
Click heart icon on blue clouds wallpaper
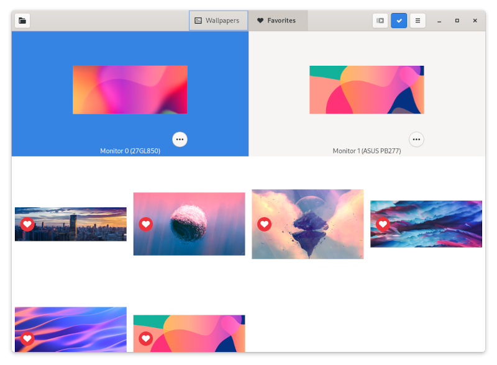click(x=383, y=224)
